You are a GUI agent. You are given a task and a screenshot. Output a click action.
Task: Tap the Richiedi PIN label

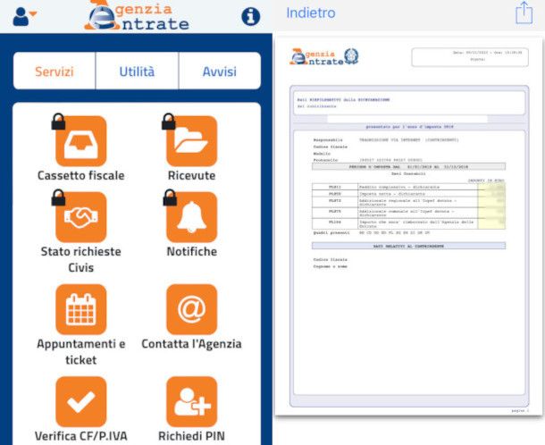191,435
